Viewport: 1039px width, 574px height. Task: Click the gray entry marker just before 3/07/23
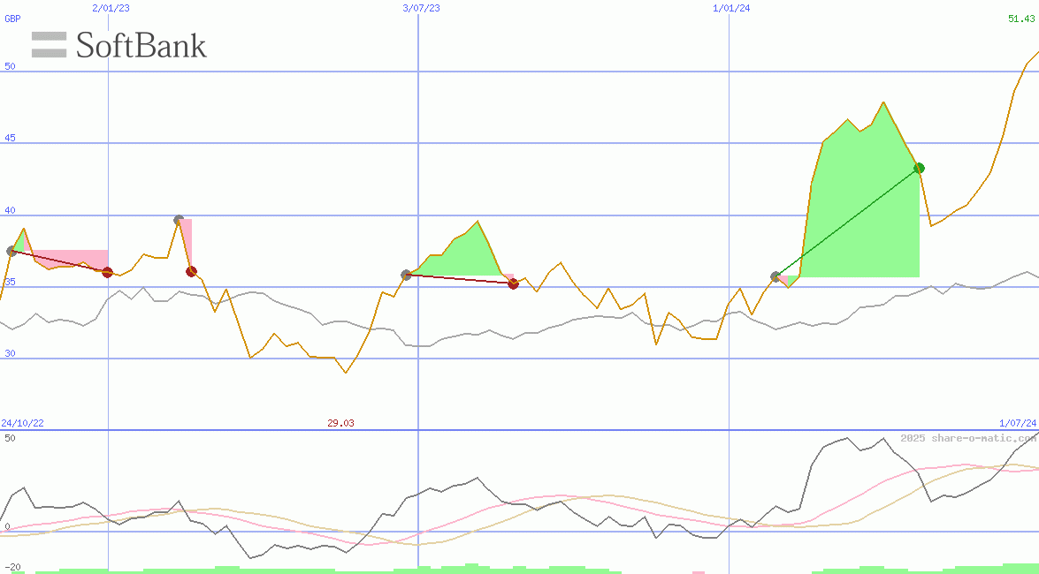tap(406, 276)
